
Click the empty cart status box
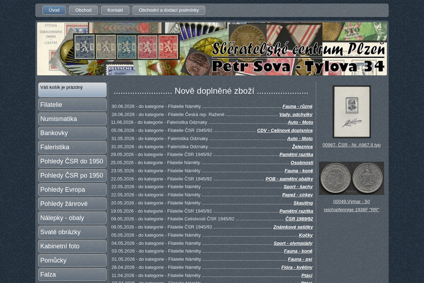click(72, 90)
